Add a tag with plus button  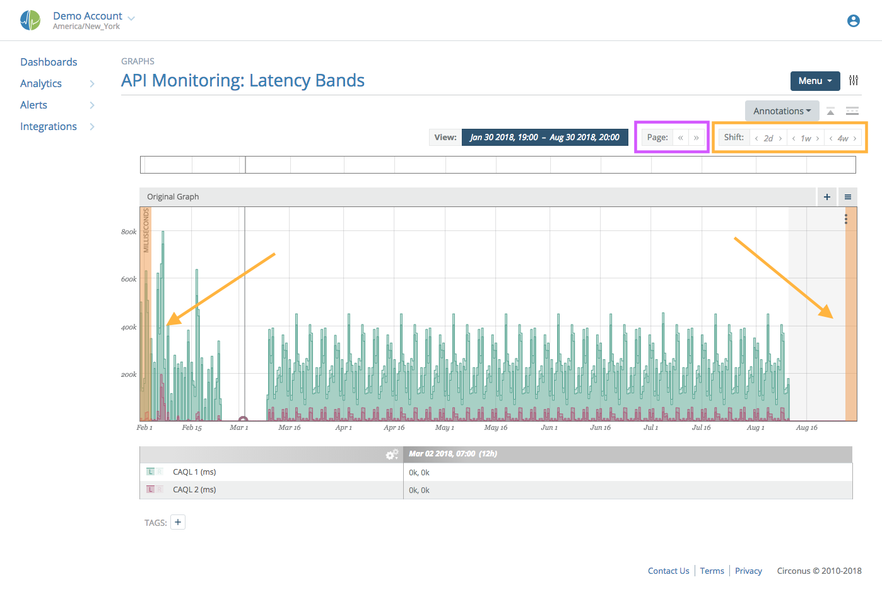(178, 522)
